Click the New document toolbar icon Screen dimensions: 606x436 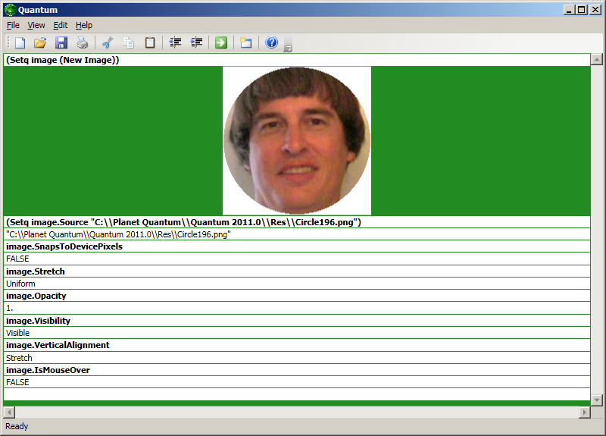[x=20, y=42]
